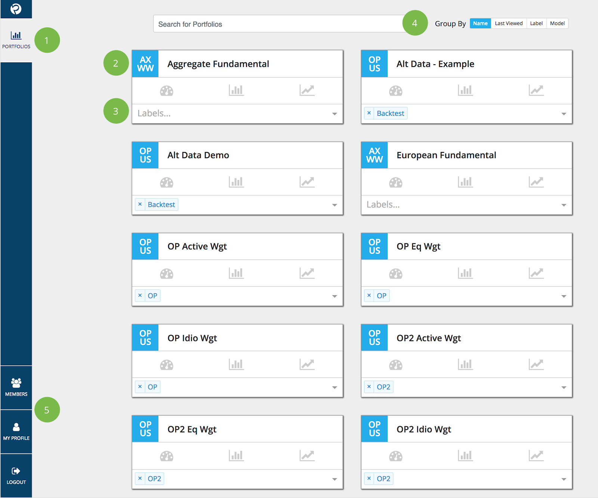Expand labels dropdown for OP Active Wgt
The image size is (598, 498).
[x=335, y=296]
